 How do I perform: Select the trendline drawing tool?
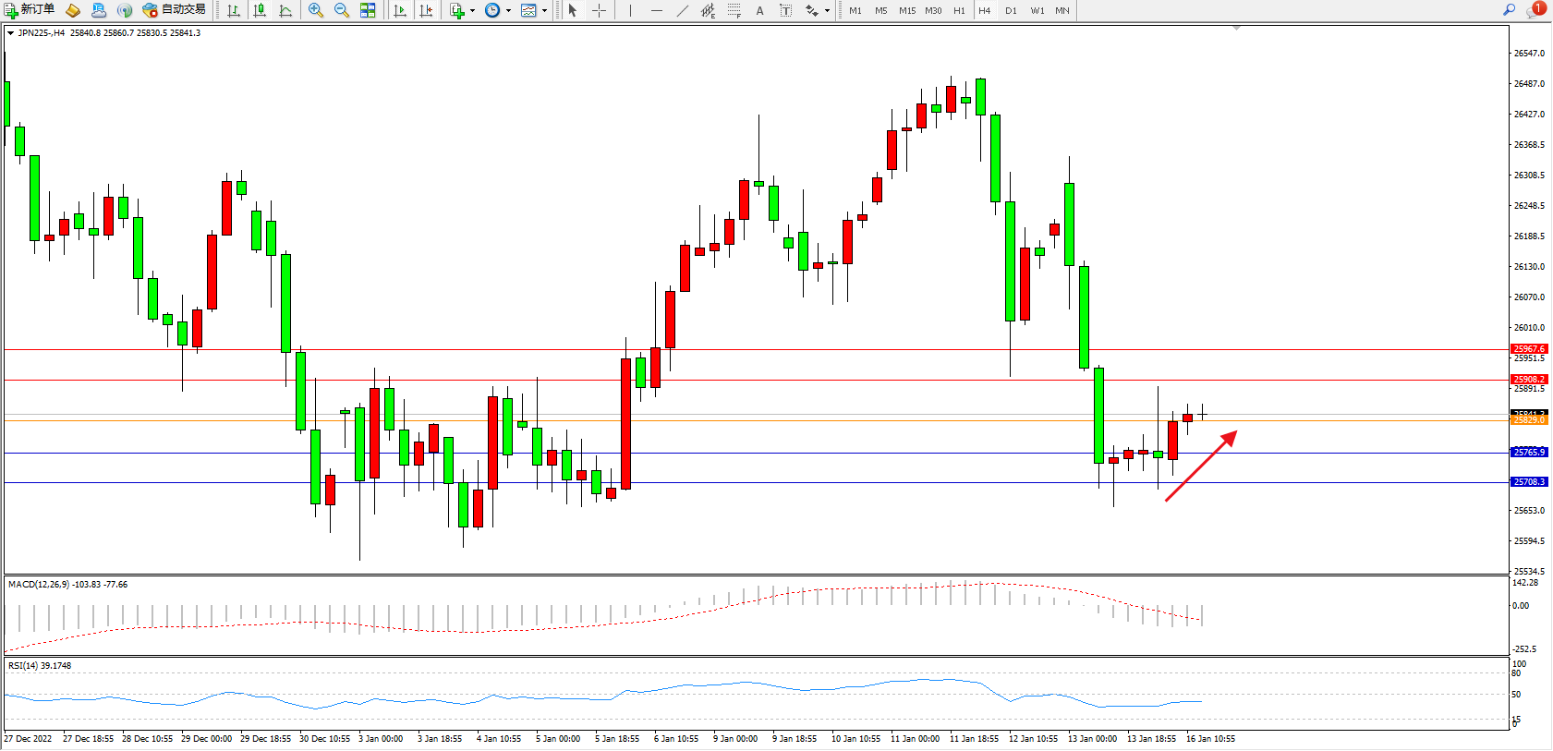(682, 10)
